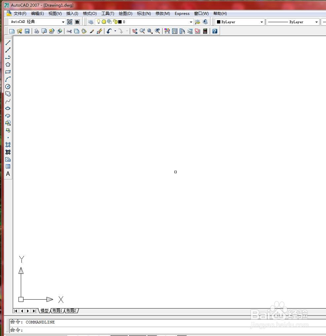Click the Insert Block tool

tap(8, 123)
